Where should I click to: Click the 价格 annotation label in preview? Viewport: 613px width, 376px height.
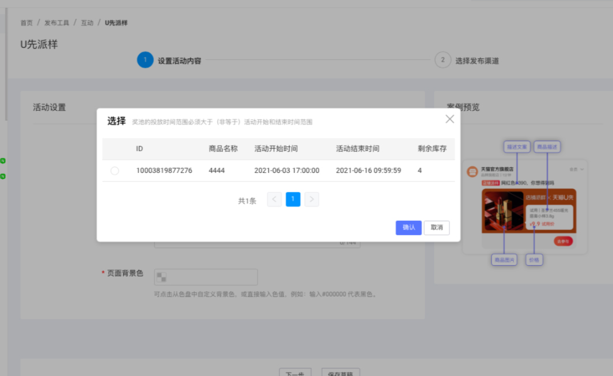pyautogui.click(x=534, y=260)
